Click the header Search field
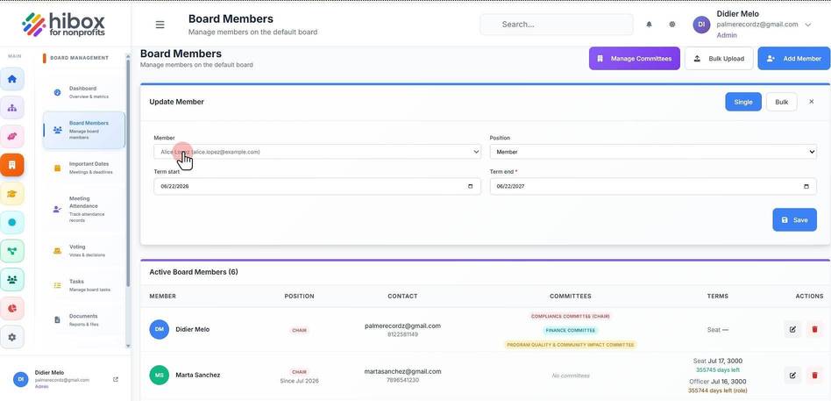The height and width of the screenshot is (401, 831). click(x=557, y=25)
